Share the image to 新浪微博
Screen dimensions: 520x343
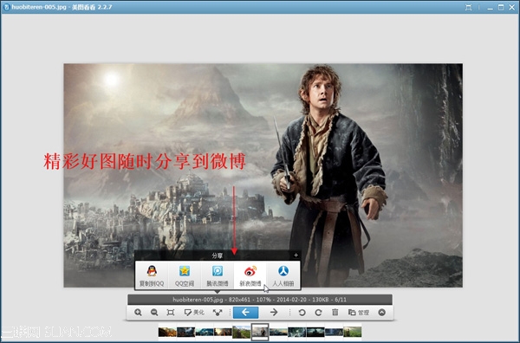tap(250, 275)
